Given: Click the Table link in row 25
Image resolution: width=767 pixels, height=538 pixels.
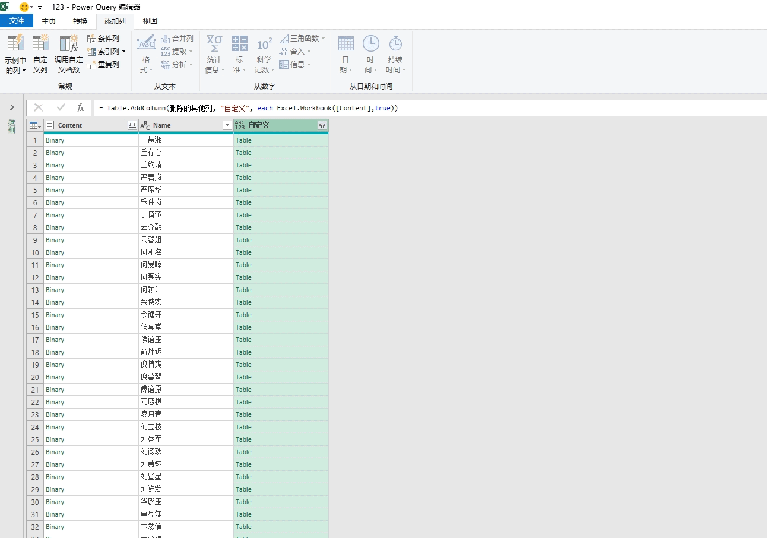Looking at the screenshot, I should click(243, 439).
